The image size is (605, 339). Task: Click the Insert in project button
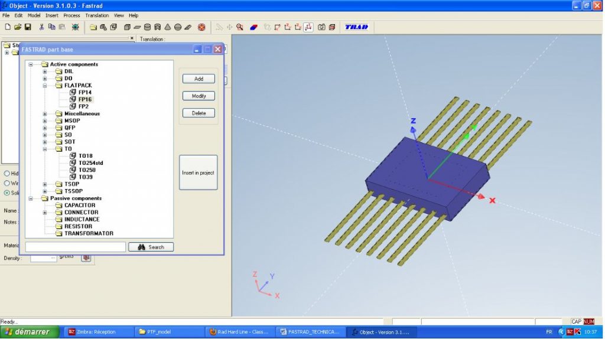click(x=199, y=172)
